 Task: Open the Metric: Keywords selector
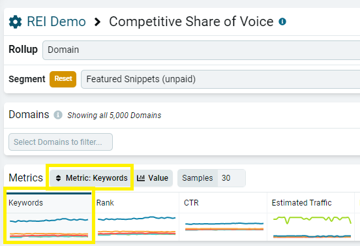(91, 178)
